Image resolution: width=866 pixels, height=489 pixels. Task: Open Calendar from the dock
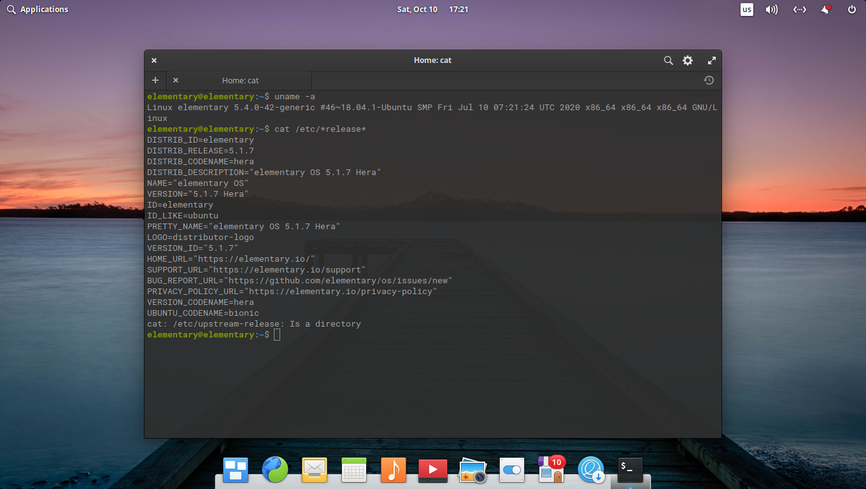click(x=354, y=470)
